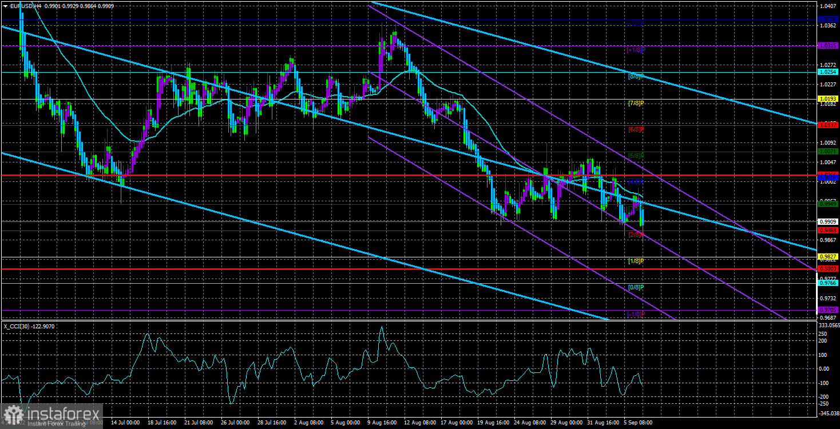Image resolution: width=840 pixels, height=429 pixels.
Task: Click the purple 0.9705 price level tag
Action: pos(827,309)
